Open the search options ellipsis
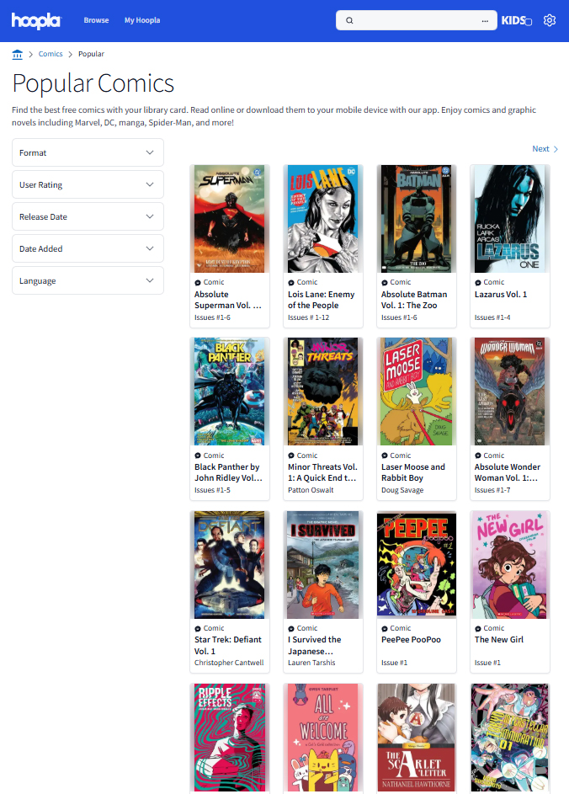Screen dimensions: 569x794 pyautogui.click(x=484, y=20)
